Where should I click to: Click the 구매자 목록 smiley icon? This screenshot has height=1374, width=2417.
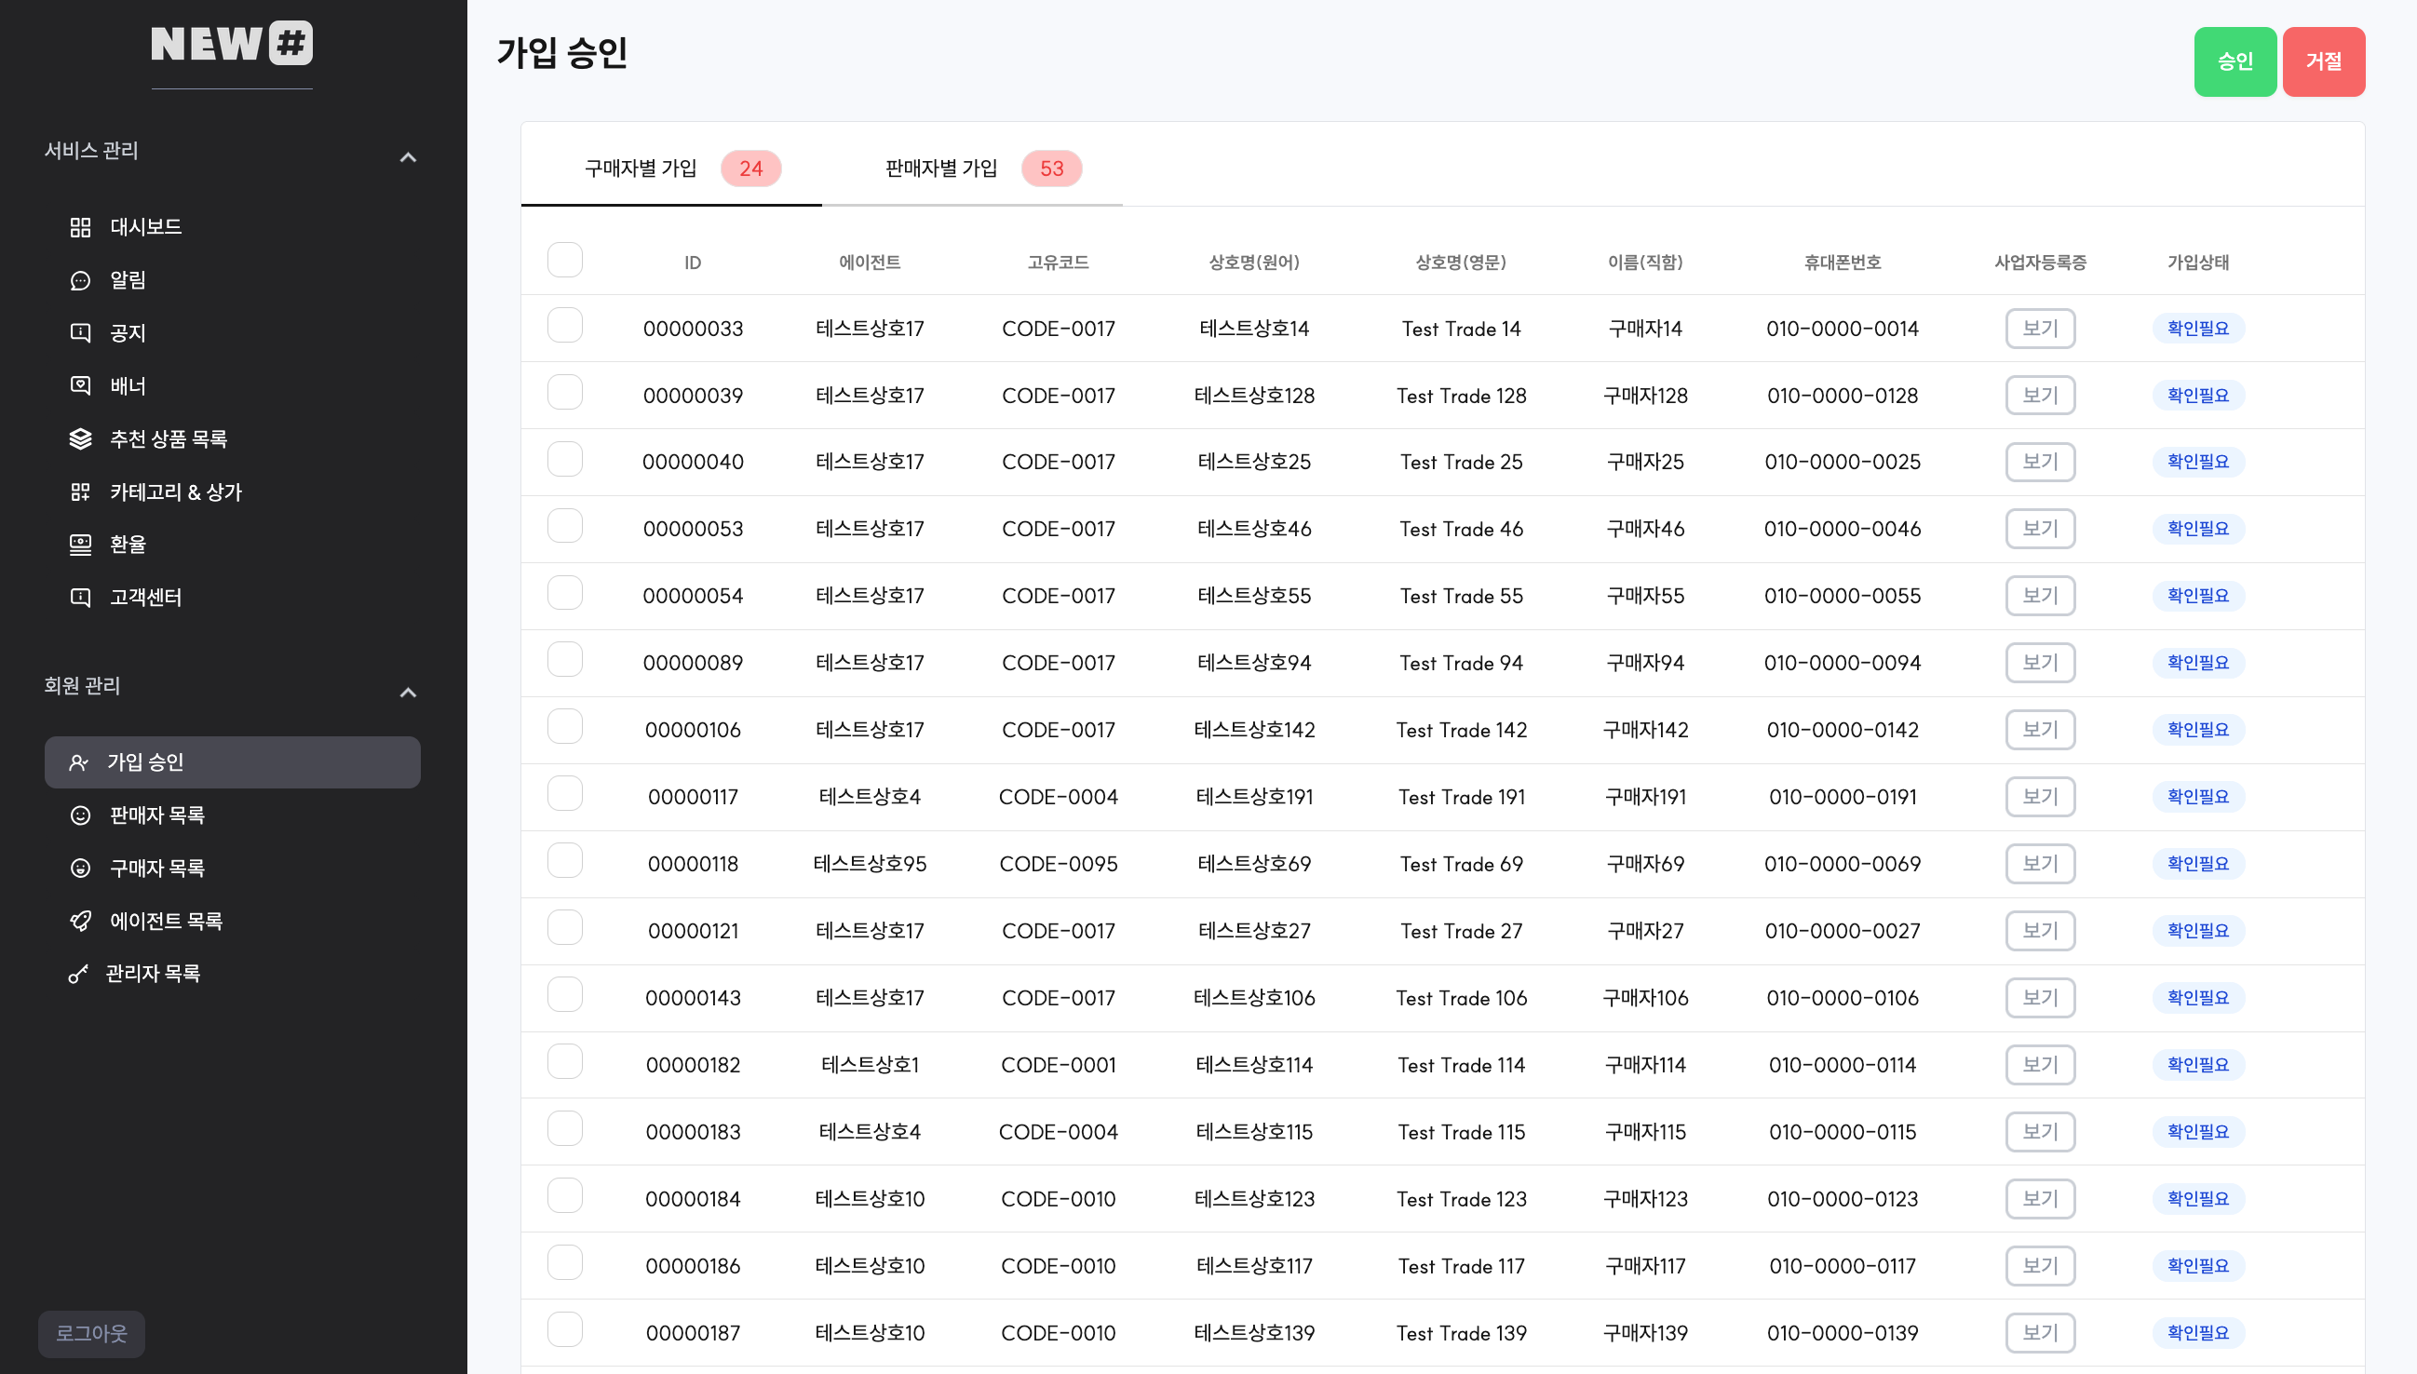click(80, 869)
